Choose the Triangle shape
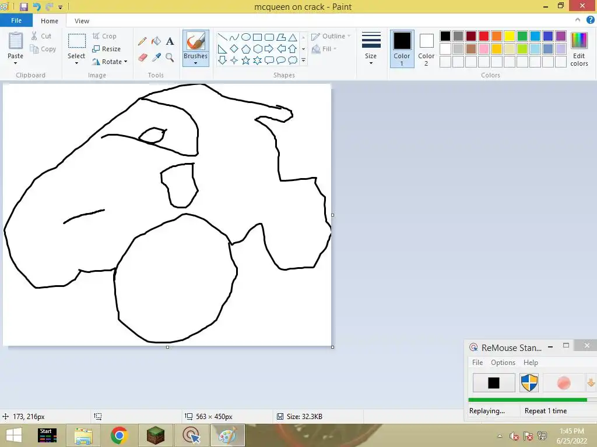 tap(293, 37)
